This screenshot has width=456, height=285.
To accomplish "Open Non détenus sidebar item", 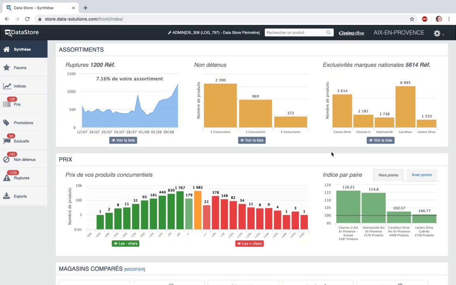I will pos(24,160).
